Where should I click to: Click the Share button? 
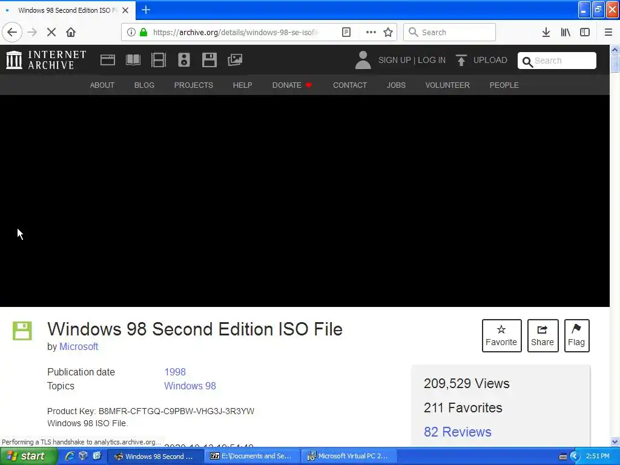coord(542,335)
